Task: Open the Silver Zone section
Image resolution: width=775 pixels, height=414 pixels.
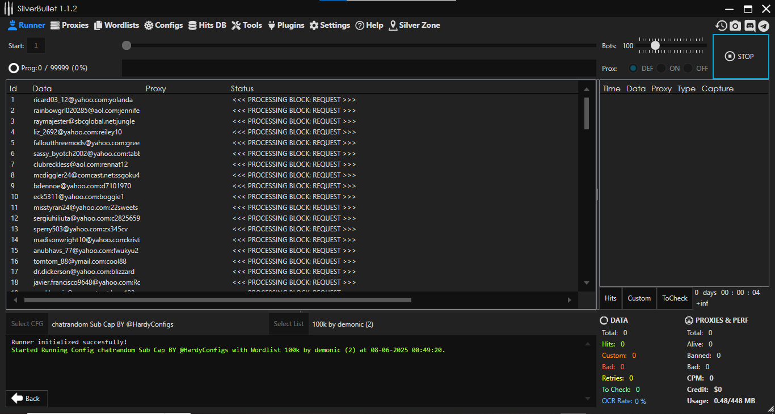Action: 414,26
